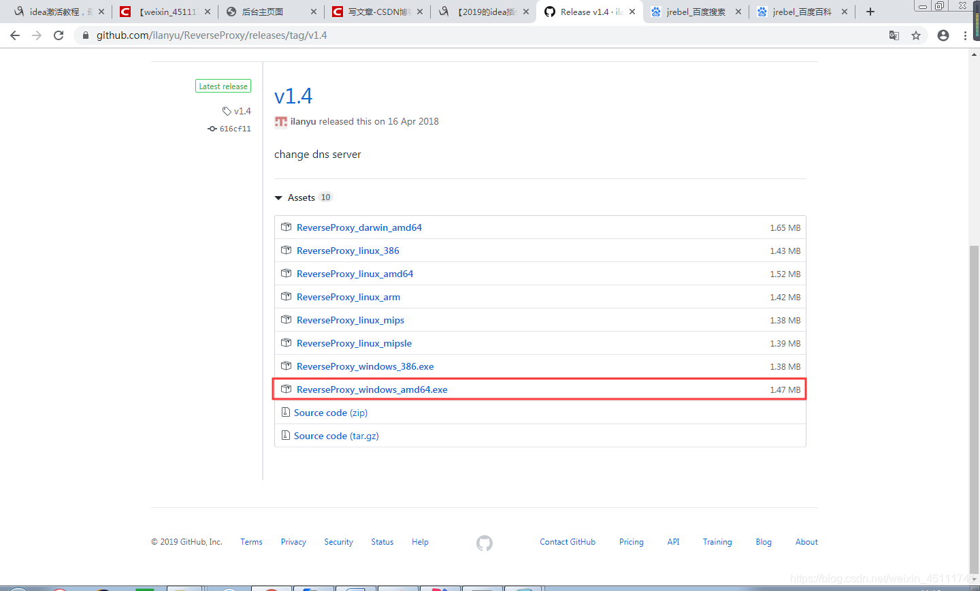Open the Blog footer link
Viewport: 980px width, 591px height.
(x=764, y=542)
